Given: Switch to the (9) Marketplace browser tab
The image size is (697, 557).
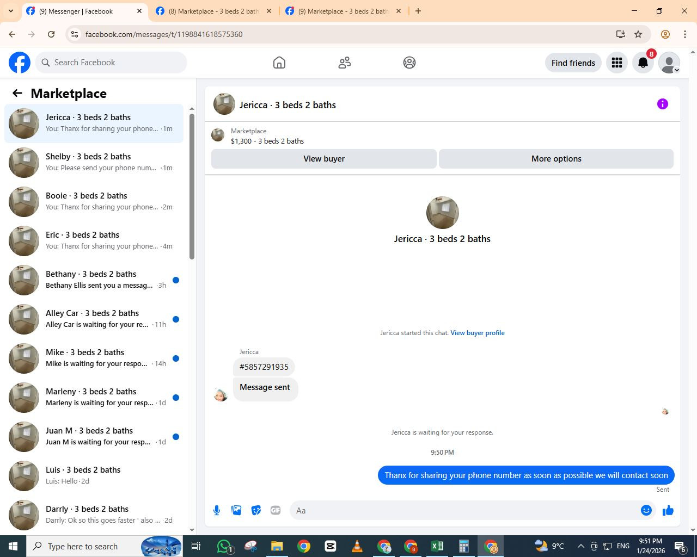Looking at the screenshot, I should (343, 11).
